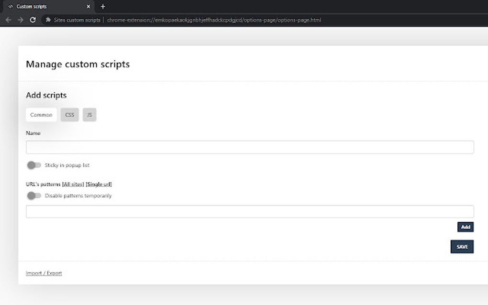Open a new browser tab with the plus icon

pyautogui.click(x=103, y=6)
